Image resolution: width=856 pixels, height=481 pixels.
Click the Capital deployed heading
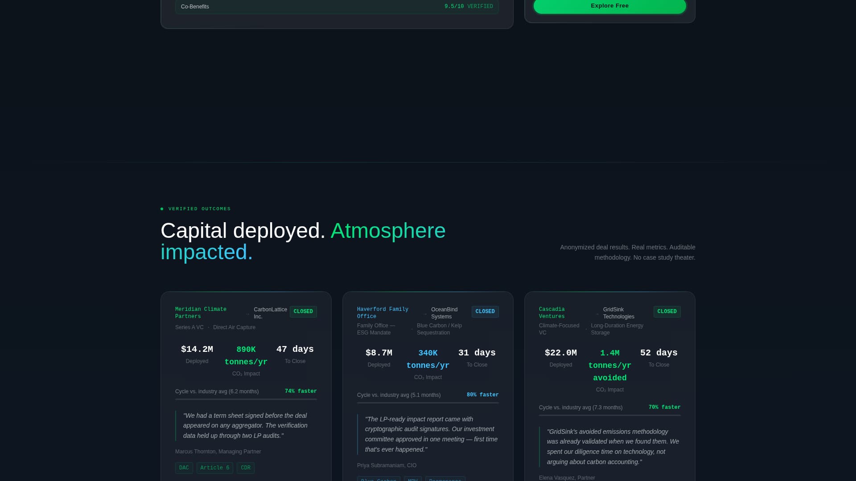point(303,241)
